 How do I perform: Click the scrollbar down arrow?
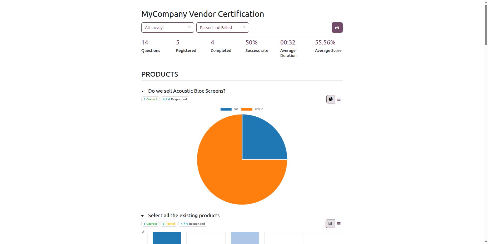486,241
